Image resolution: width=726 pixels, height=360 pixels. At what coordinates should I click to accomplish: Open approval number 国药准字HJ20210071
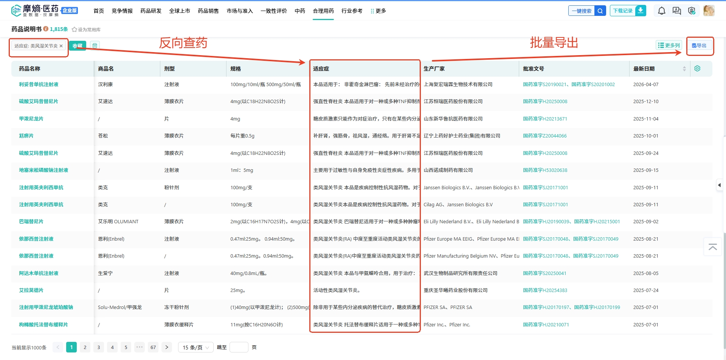(546, 324)
